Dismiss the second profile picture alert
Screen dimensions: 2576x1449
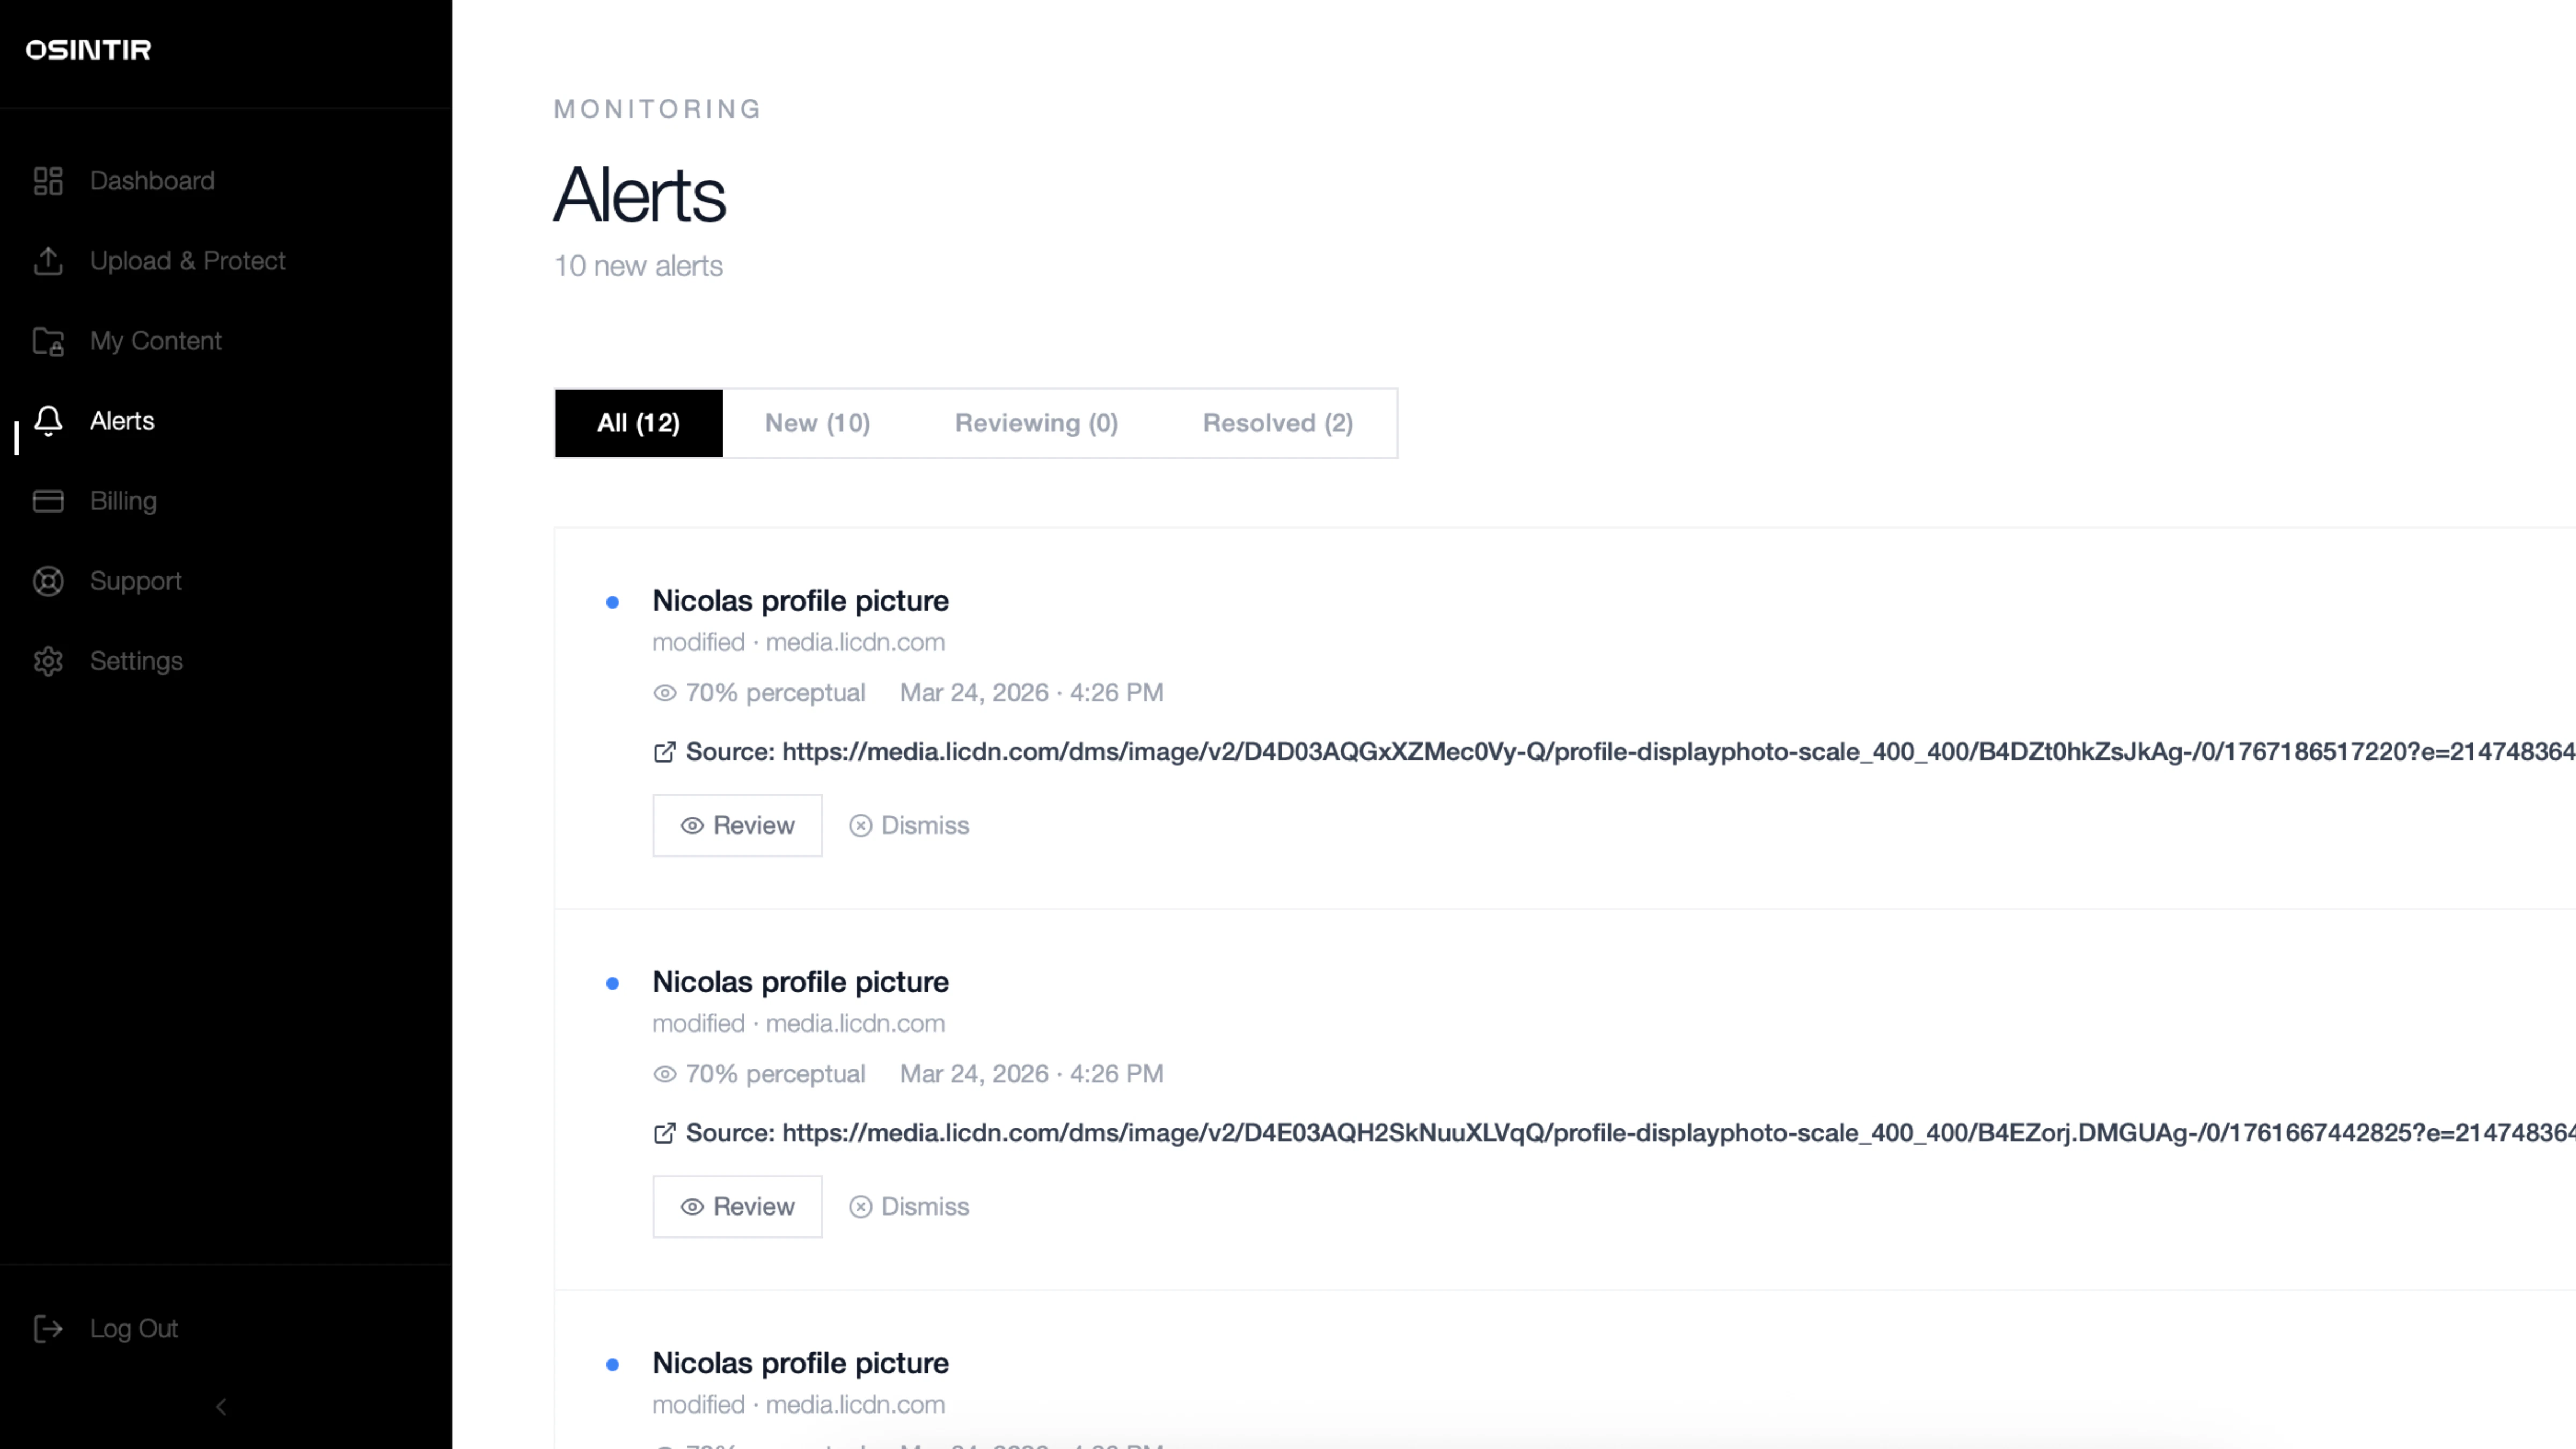(x=909, y=1207)
